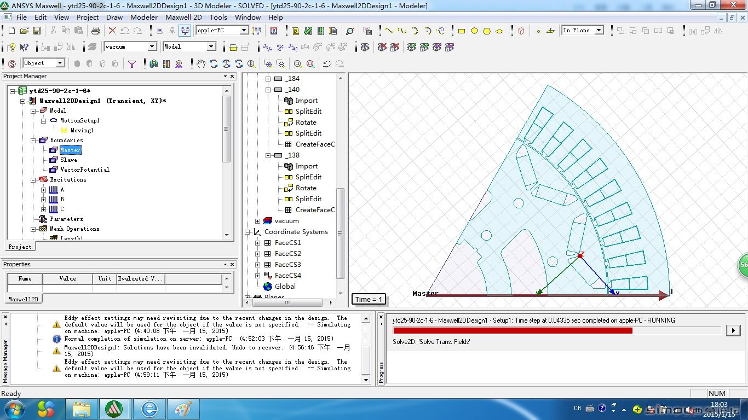
Task: Select the Master boundary item
Action: 70,150
